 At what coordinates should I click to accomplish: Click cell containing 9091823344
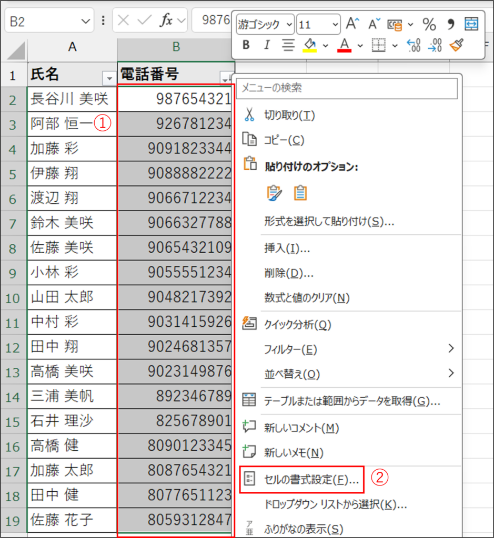(176, 149)
